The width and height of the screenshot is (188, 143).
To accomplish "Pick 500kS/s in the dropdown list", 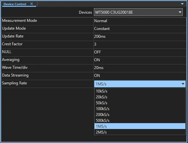I will [140, 121].
